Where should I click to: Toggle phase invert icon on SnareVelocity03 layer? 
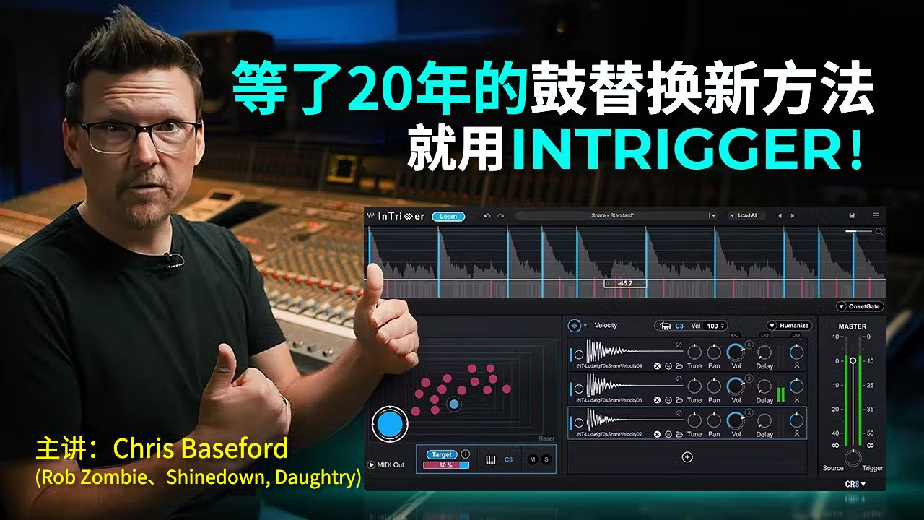679,378
